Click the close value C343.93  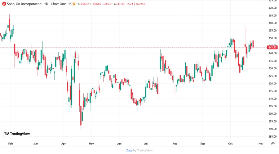119,4
